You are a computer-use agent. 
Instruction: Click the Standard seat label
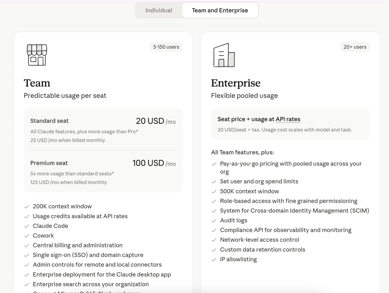(49, 121)
